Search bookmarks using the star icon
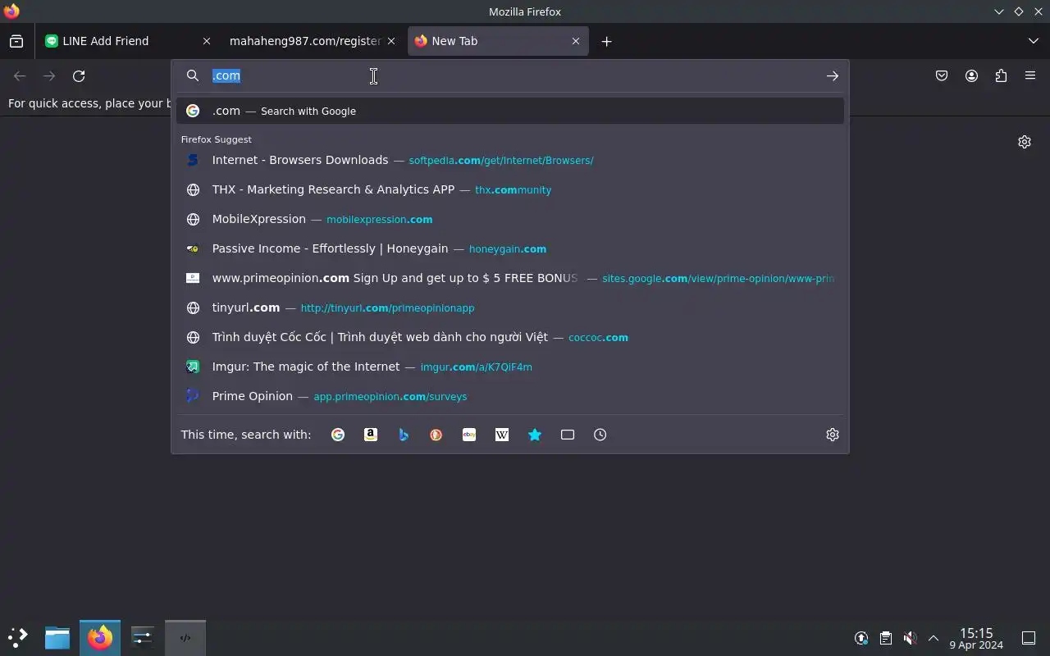1050x656 pixels. coord(535,435)
